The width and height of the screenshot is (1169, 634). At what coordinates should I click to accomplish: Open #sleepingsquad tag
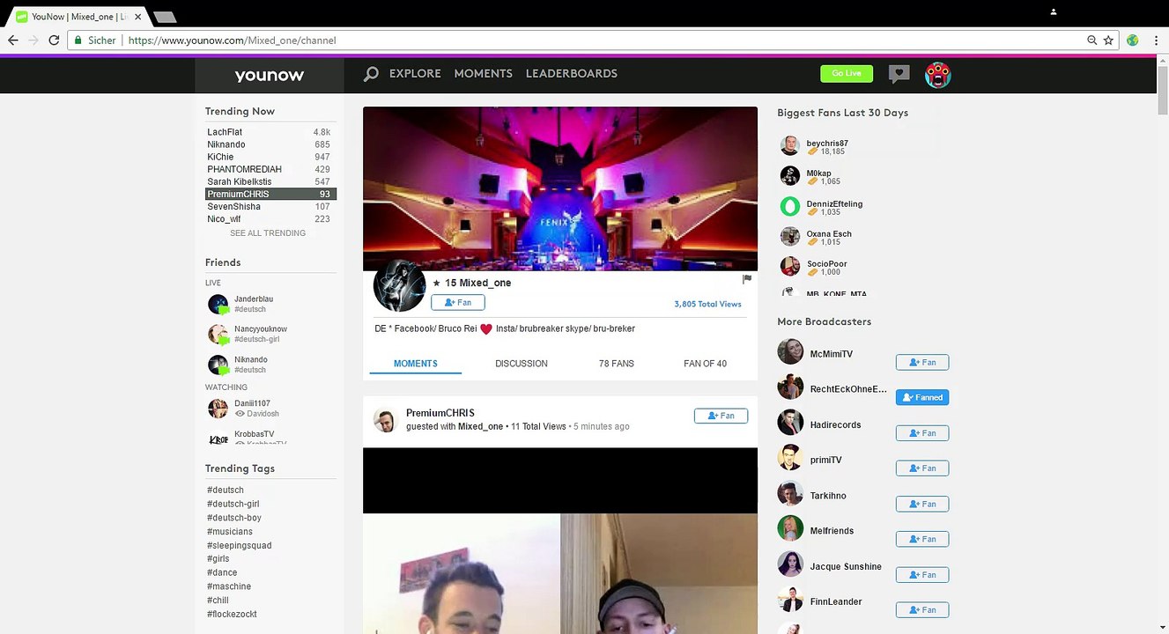pyautogui.click(x=240, y=546)
